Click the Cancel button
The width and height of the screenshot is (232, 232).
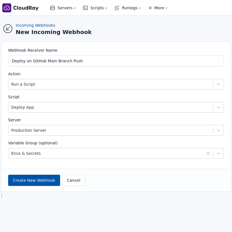[x=74, y=180]
